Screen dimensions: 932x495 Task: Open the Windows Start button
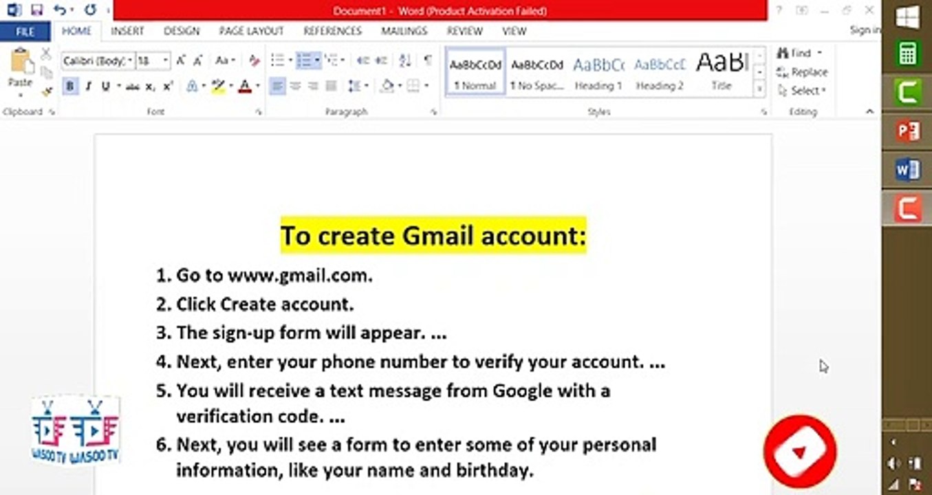pyautogui.click(x=907, y=19)
